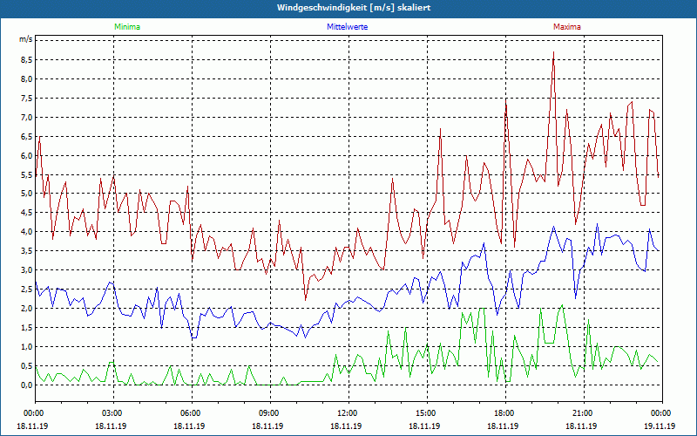Click the 8,0 y-axis value
Viewport: 697px width, 436px height.
point(27,79)
